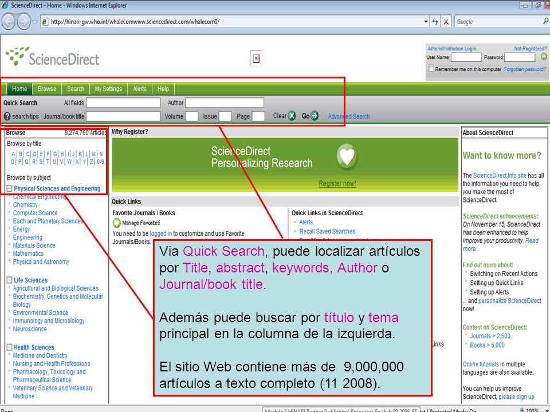This screenshot has height=412, width=550.
Task: Open the Home tab
Action: 19,89
